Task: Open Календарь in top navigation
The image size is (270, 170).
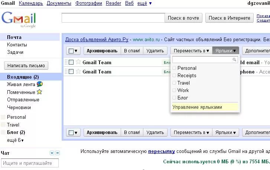Action: (31, 3)
